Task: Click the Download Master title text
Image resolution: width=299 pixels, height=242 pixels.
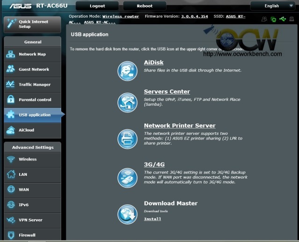Action: point(171,203)
